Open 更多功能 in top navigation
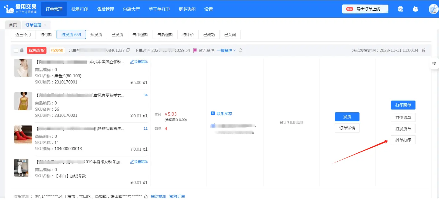The image size is (439, 200). (187, 9)
